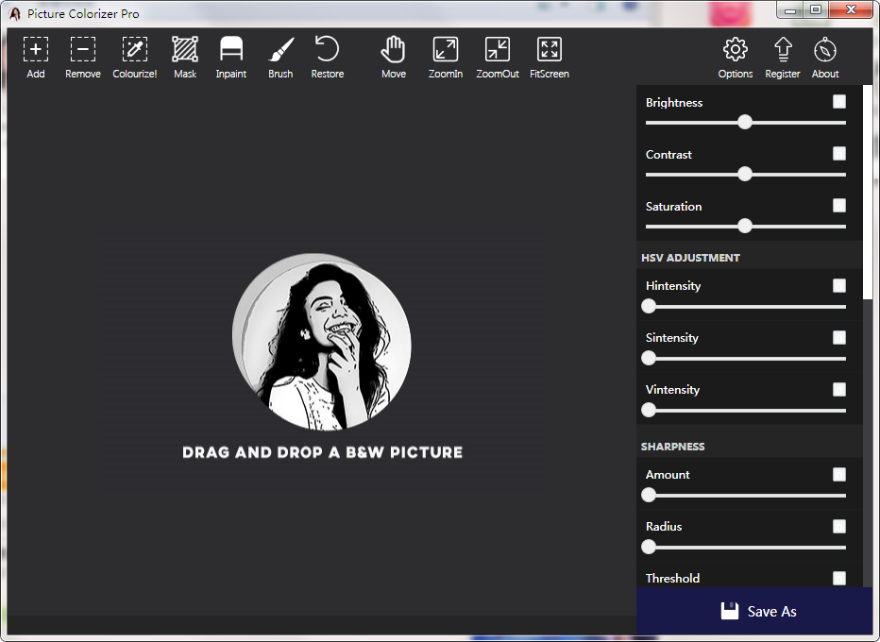
Task: Click the Restore icon
Action: 327,50
